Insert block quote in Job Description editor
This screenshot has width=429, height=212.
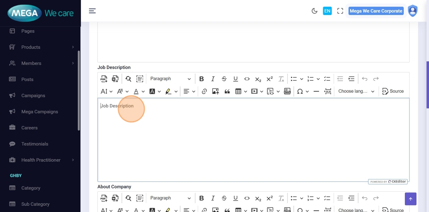tap(227, 92)
